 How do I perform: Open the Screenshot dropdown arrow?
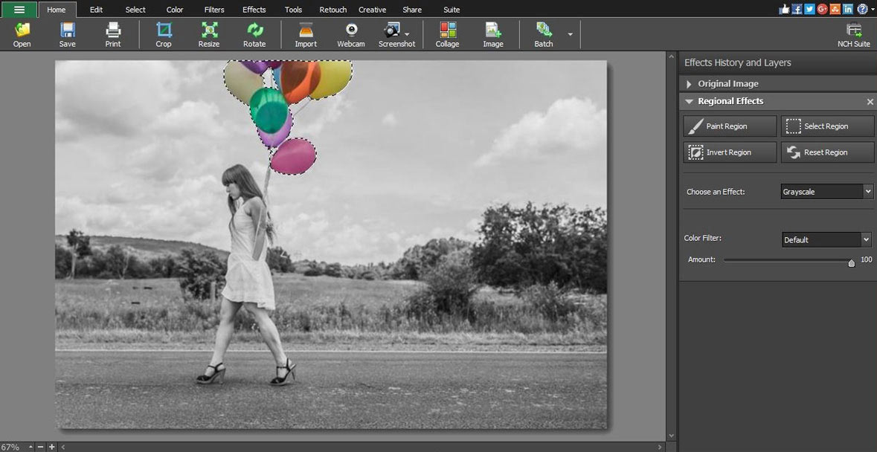coord(407,34)
